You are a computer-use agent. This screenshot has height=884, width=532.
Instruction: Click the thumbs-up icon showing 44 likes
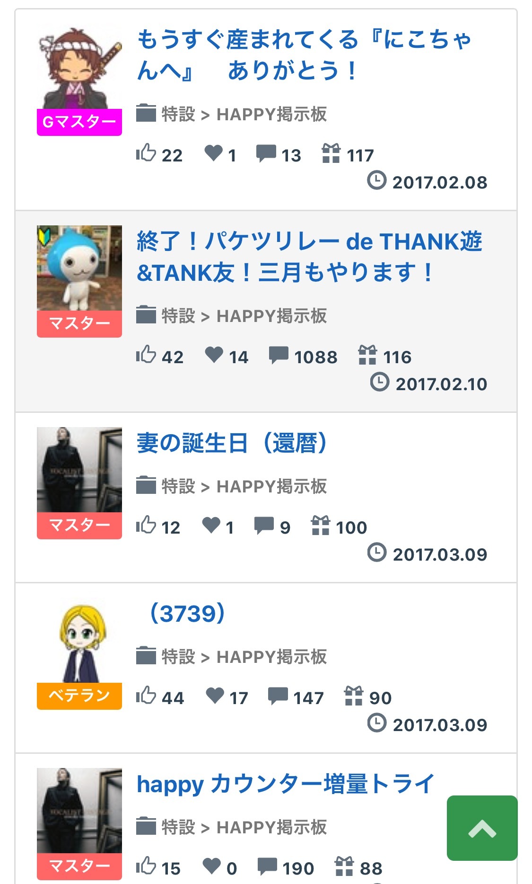(x=146, y=696)
